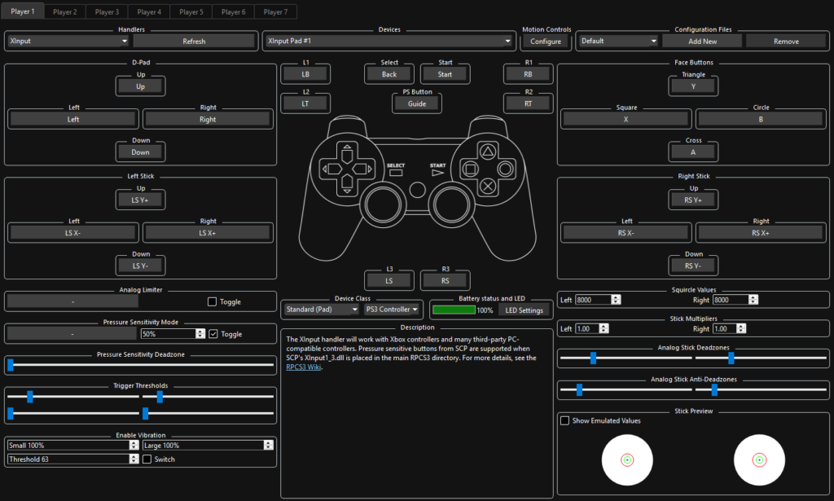Expand the XInput Pad #1 devices dropdown

click(x=388, y=41)
